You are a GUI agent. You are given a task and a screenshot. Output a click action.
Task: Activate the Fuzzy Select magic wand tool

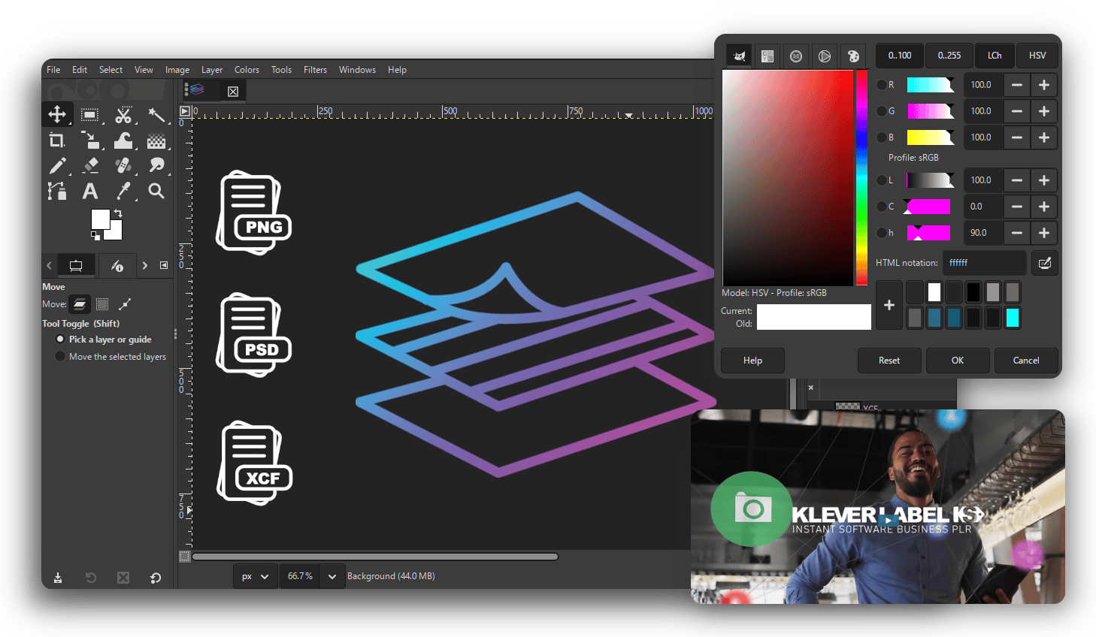(x=157, y=114)
